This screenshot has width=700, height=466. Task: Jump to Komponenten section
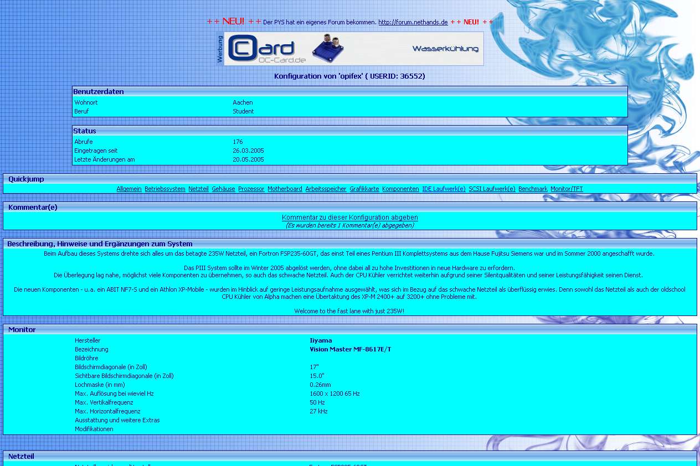[x=400, y=189]
